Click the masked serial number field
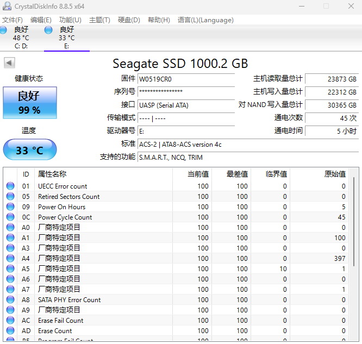The image size is (362, 344). point(186,92)
